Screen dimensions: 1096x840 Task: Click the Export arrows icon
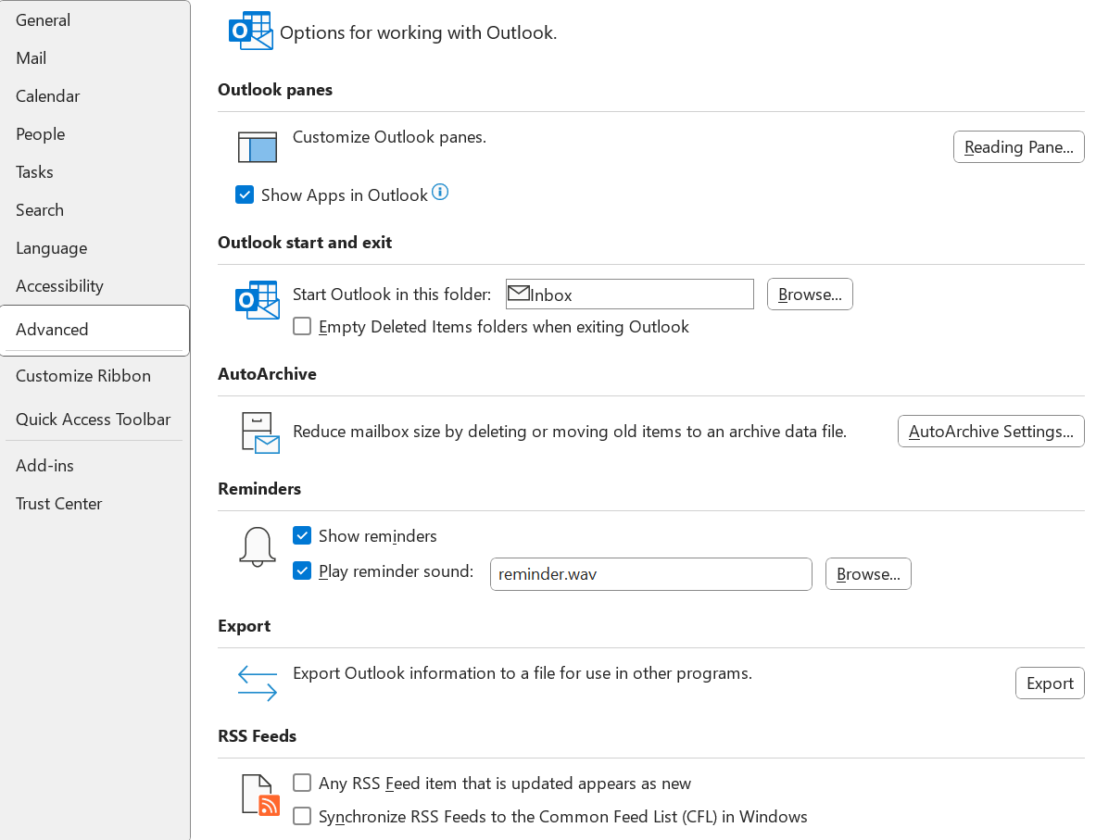258,683
